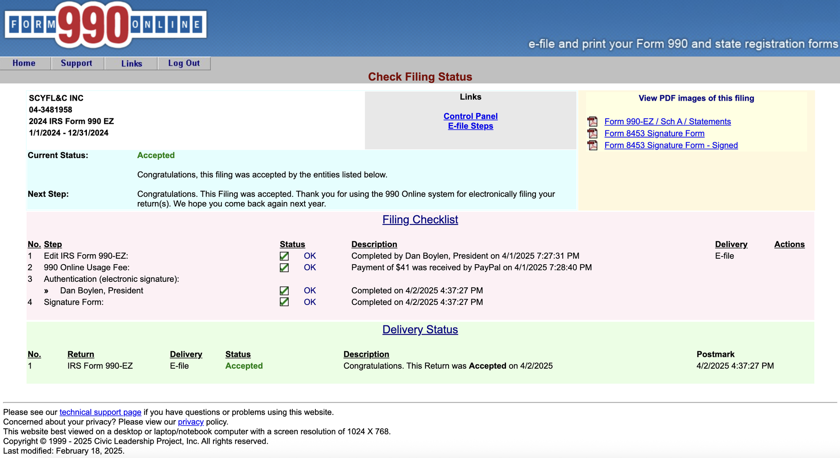The height and width of the screenshot is (458, 840).
Task: Click E-file in Delivery Status row
Action: [x=179, y=366]
